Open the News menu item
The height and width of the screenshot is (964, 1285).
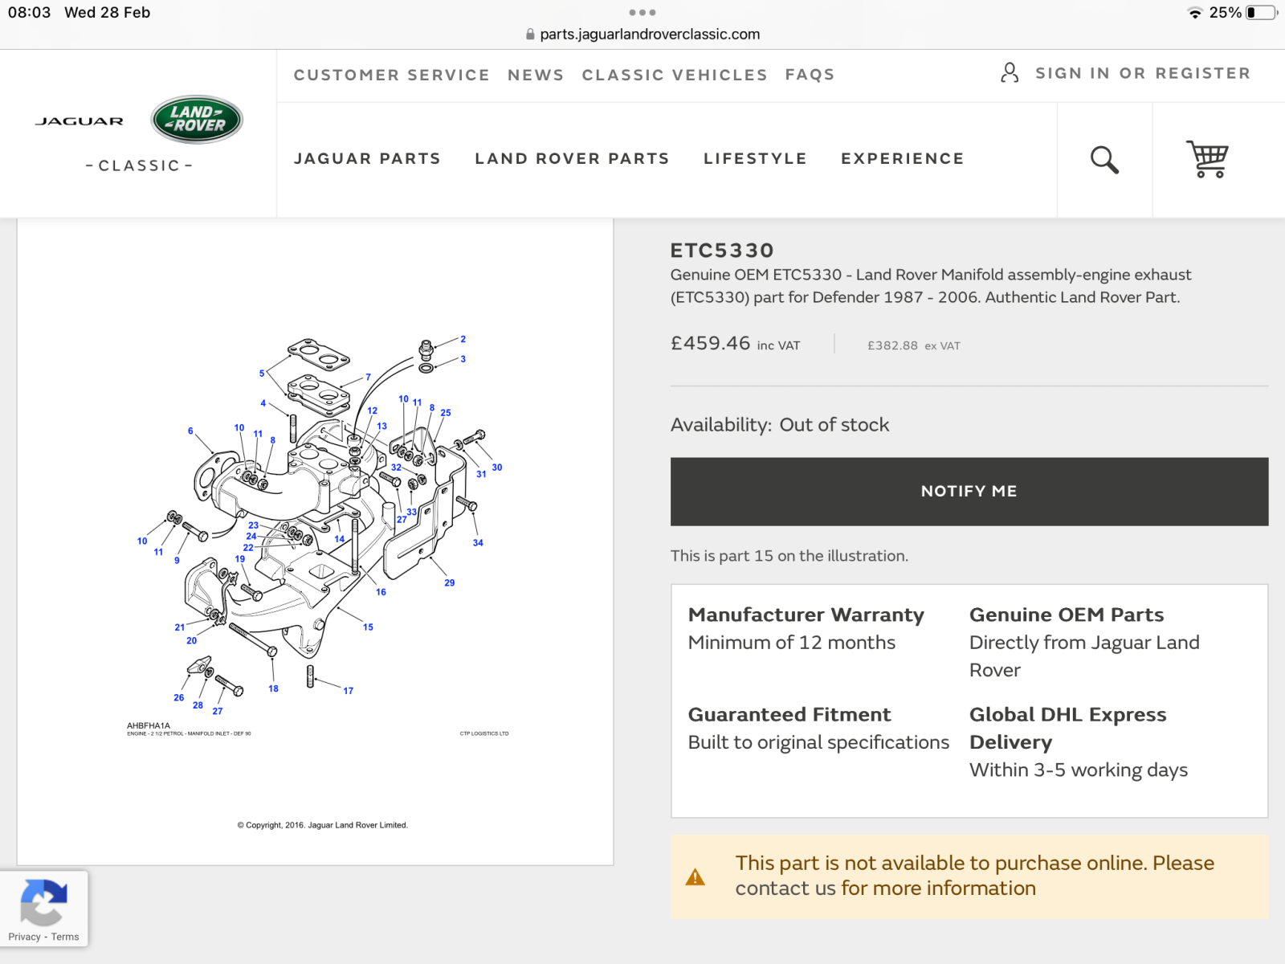click(x=536, y=75)
